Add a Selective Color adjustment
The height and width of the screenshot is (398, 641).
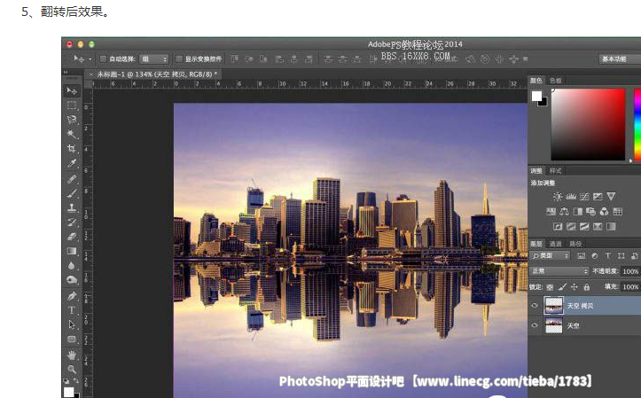click(x=598, y=226)
